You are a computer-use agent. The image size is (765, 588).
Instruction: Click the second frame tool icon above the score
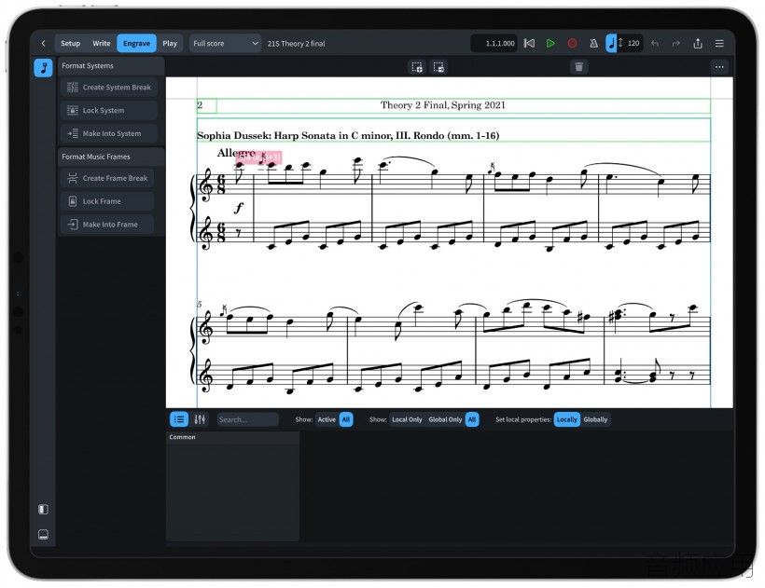[438, 67]
